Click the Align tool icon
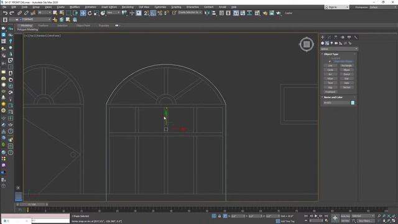398x224 pixels. click(x=214, y=13)
